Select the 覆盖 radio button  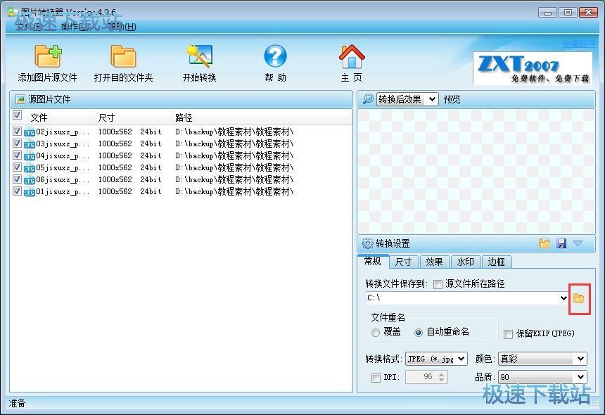(x=376, y=333)
